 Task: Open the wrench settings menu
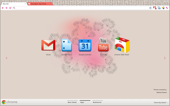167,8
